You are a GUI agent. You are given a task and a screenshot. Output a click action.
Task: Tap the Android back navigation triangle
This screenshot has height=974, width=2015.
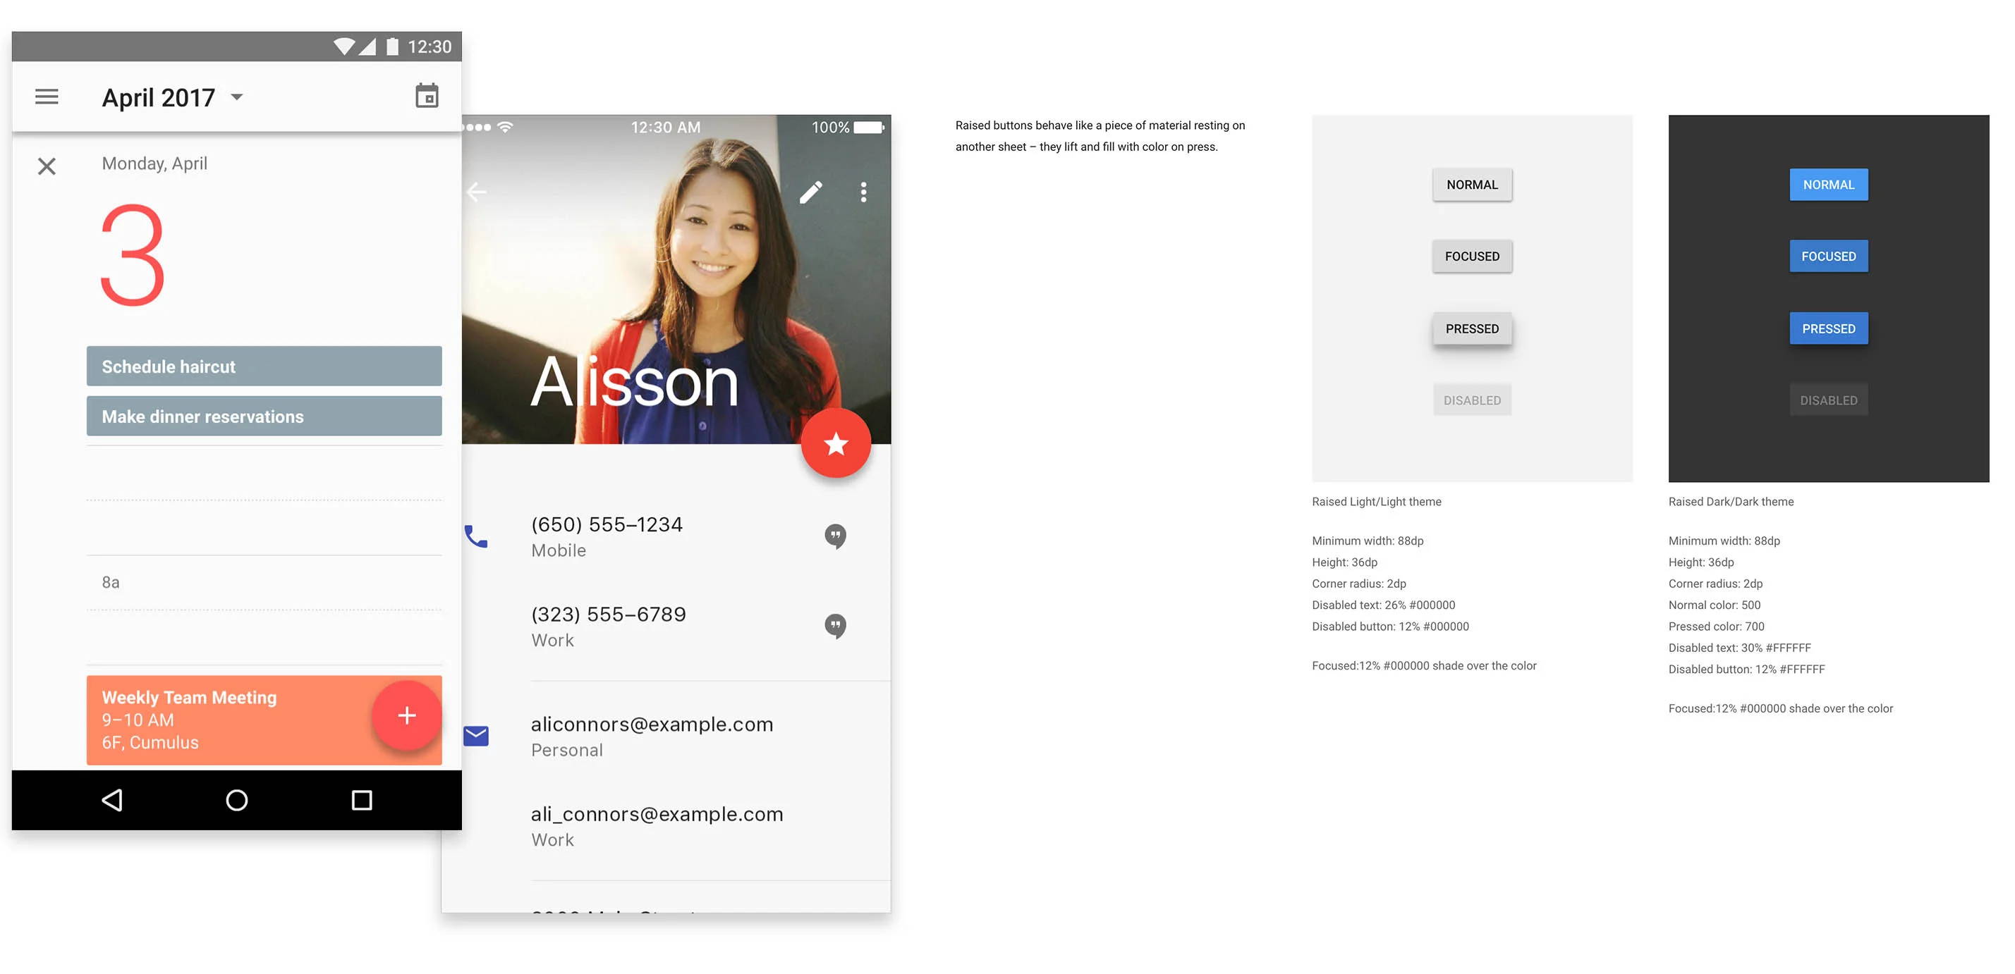pyautogui.click(x=112, y=800)
